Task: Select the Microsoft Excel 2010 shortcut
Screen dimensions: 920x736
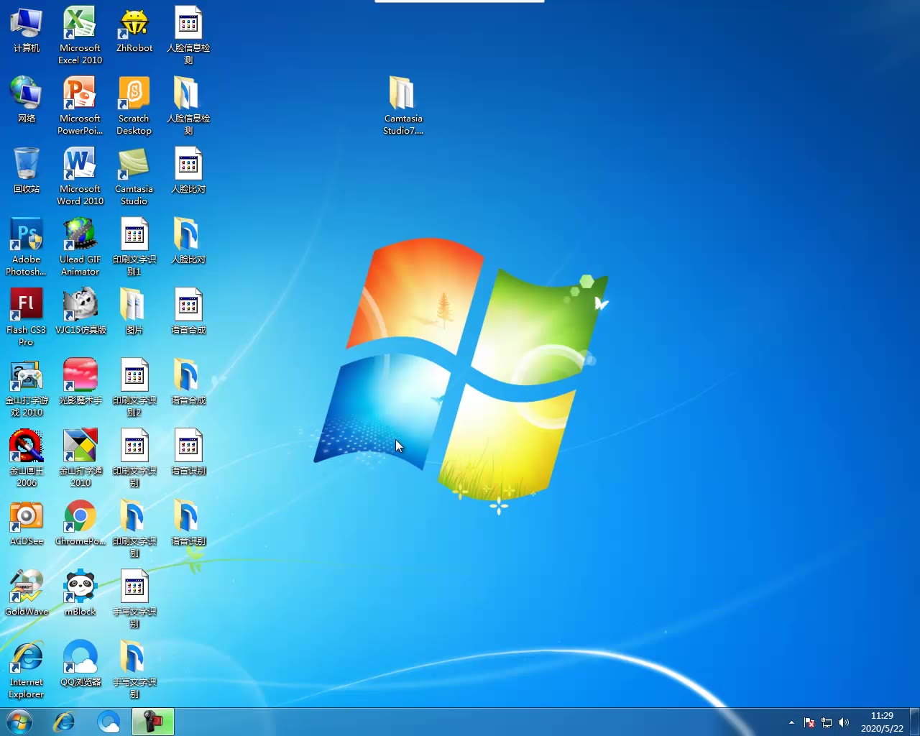Action: (80, 35)
